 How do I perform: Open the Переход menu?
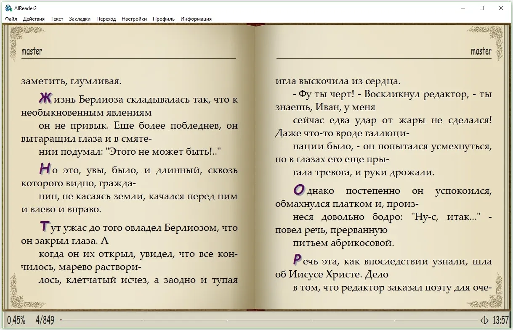[106, 19]
